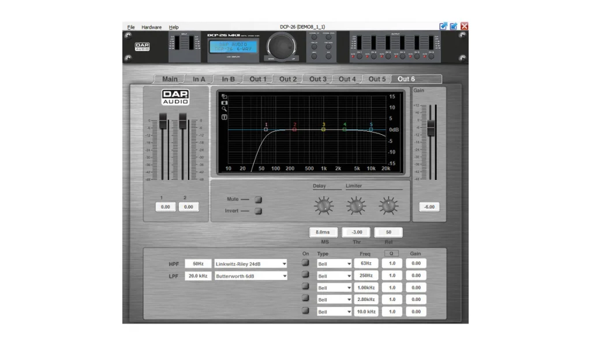Click the HPF 50Hz frequency field
Screen dimensions: 591x346
click(198, 264)
